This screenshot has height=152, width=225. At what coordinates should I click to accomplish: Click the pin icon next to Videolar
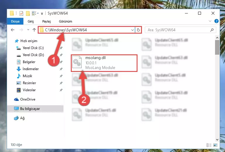coord(61,90)
